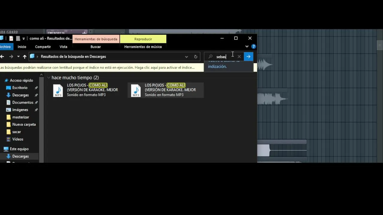Click the location icon in the address bar
383x215 pixels.
click(x=32, y=56)
